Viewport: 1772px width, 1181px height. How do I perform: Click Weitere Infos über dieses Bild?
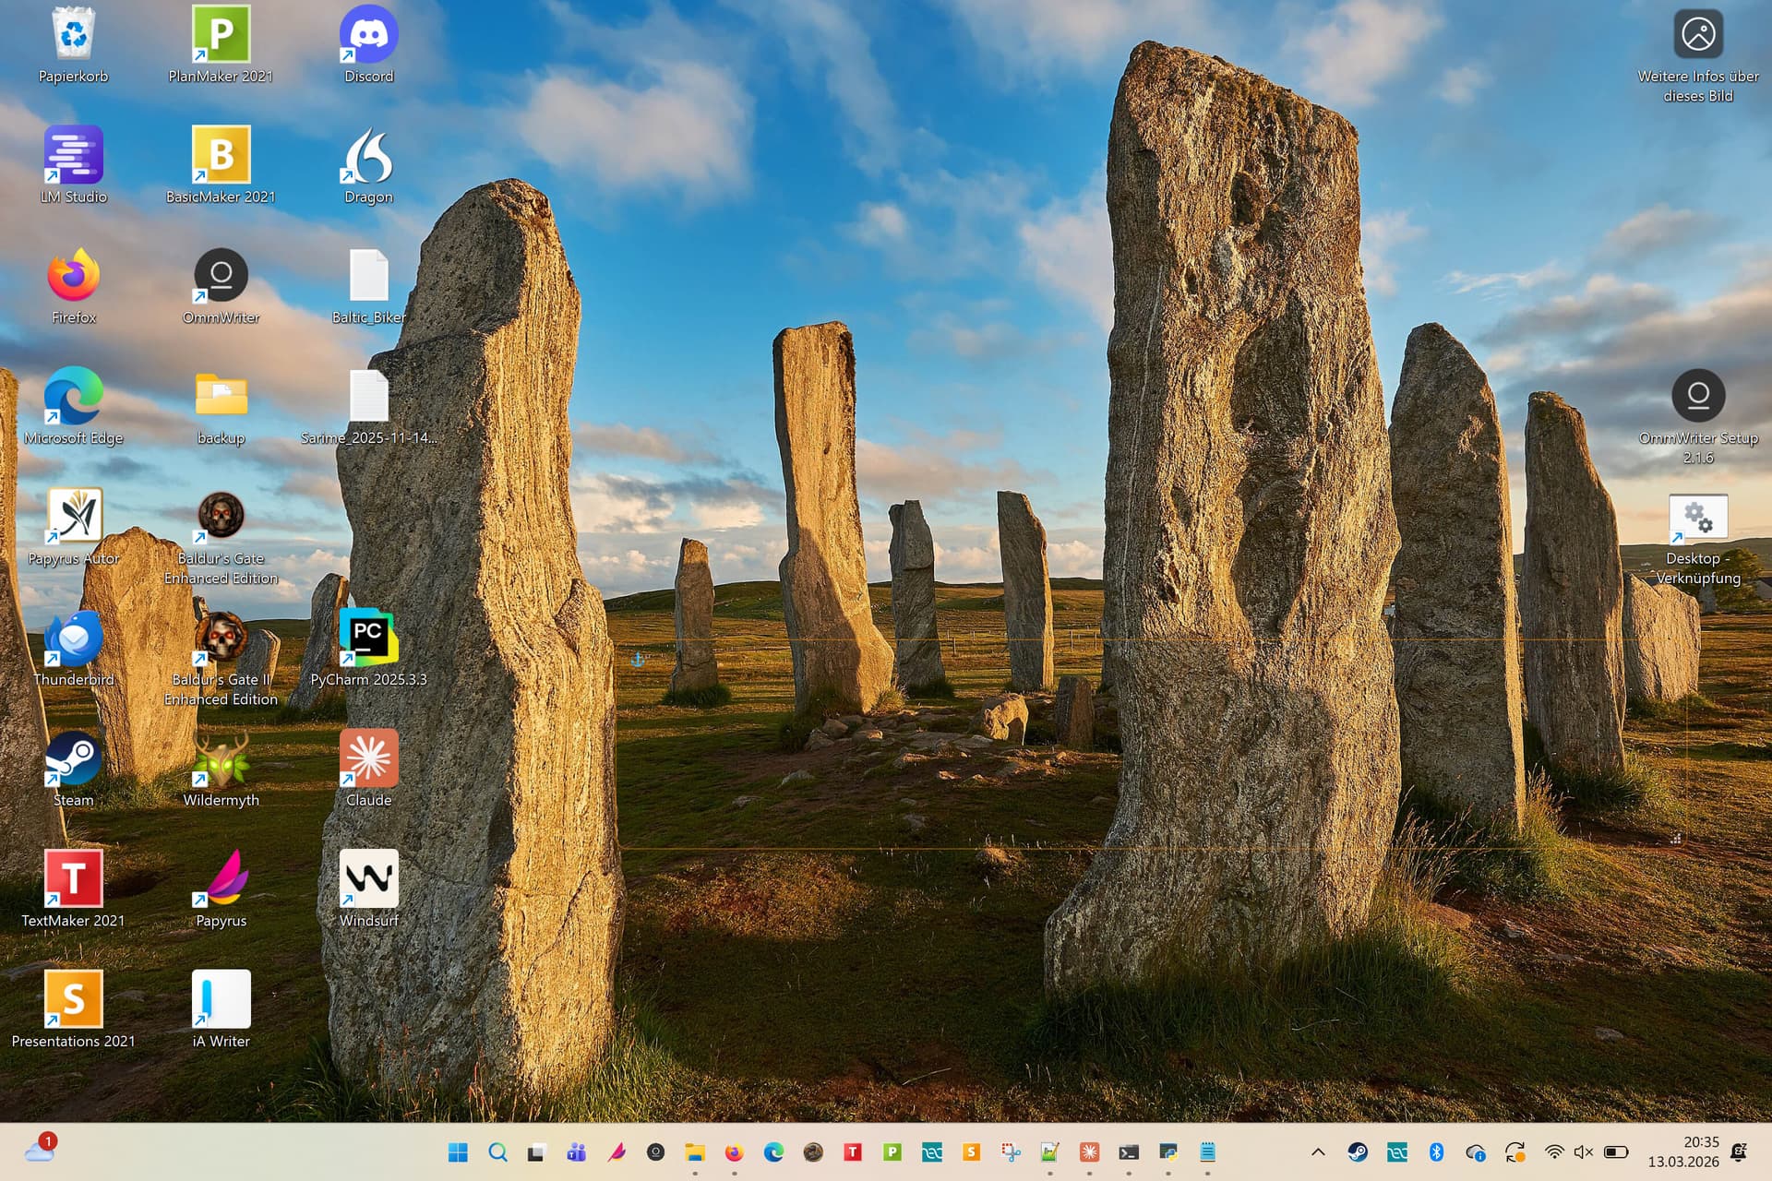click(x=1697, y=36)
